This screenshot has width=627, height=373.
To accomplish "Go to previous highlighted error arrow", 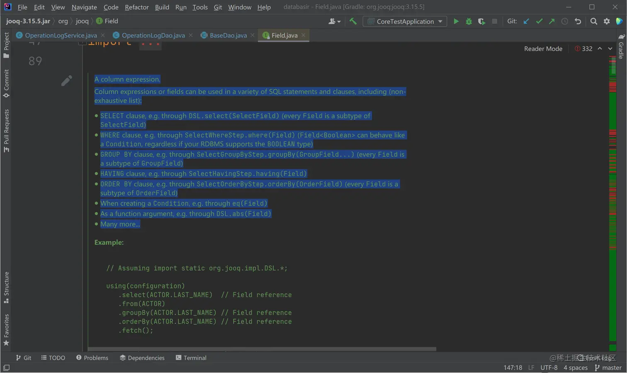I will (x=600, y=49).
